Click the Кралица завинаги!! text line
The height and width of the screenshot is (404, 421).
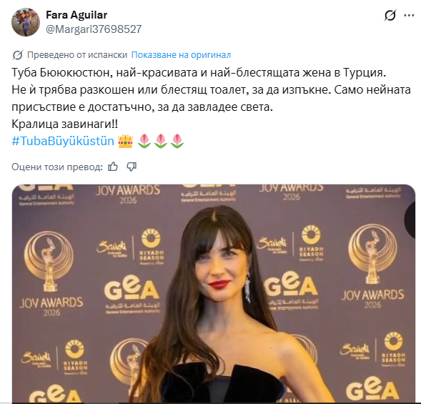pos(65,124)
